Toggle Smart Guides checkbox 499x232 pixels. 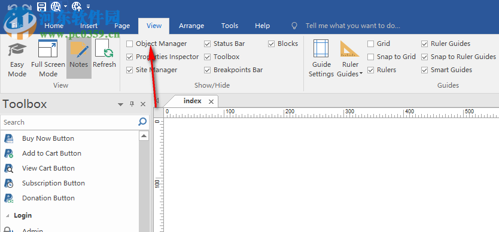pyautogui.click(x=425, y=70)
